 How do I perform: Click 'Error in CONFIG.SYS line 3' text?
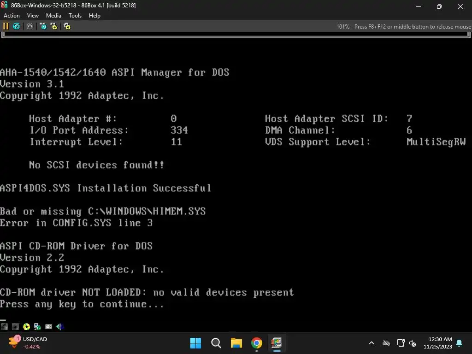[76, 223]
